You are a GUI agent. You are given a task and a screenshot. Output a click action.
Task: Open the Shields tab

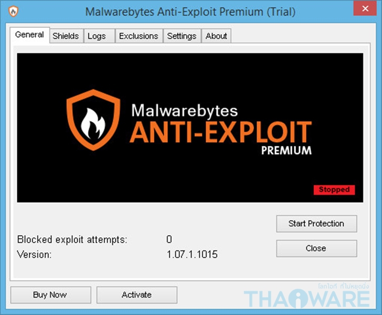click(66, 36)
